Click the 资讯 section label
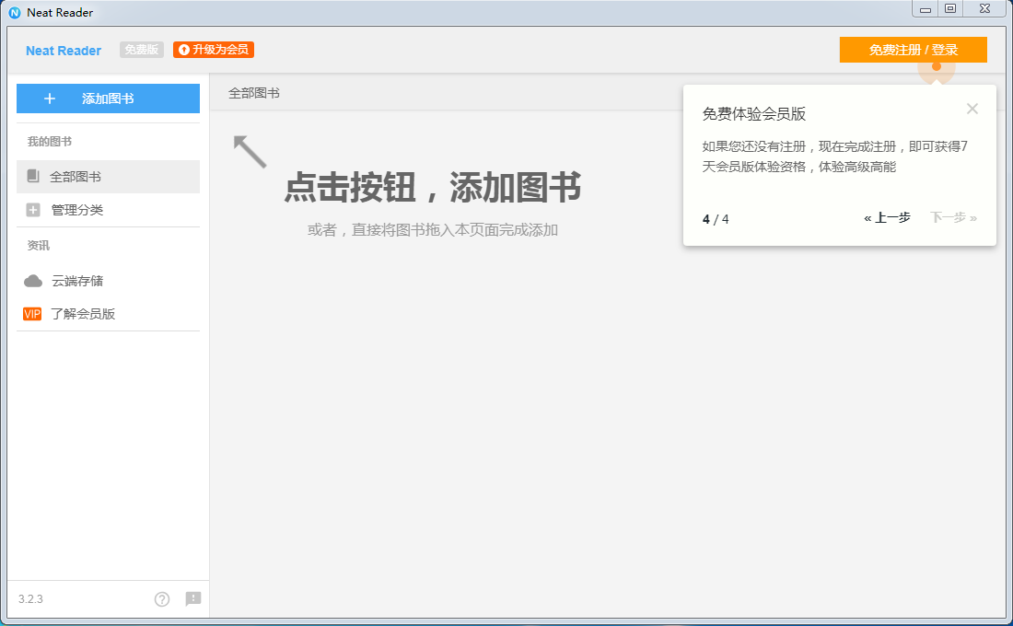 pyautogui.click(x=38, y=246)
